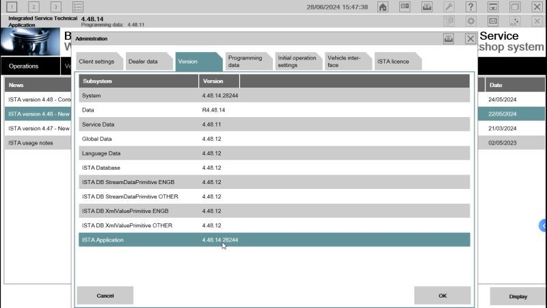Open the home screen via house icon

tap(383, 7)
